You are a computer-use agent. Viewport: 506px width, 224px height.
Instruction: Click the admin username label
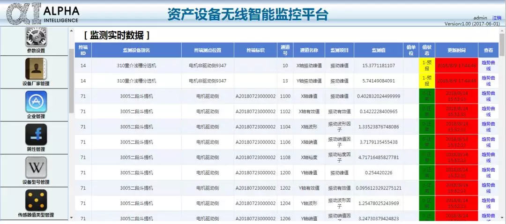point(480,18)
